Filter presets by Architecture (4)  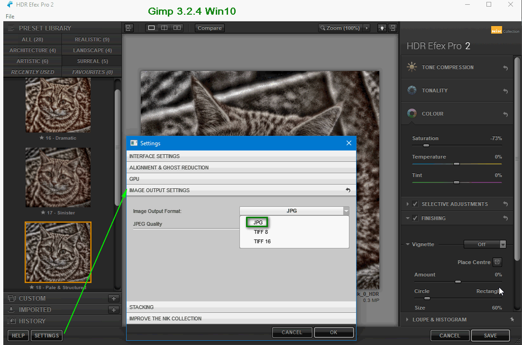[x=32, y=50]
